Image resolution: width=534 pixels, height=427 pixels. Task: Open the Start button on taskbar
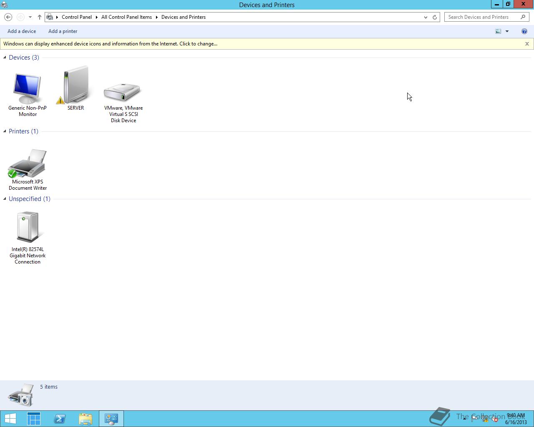pyautogui.click(x=10, y=419)
